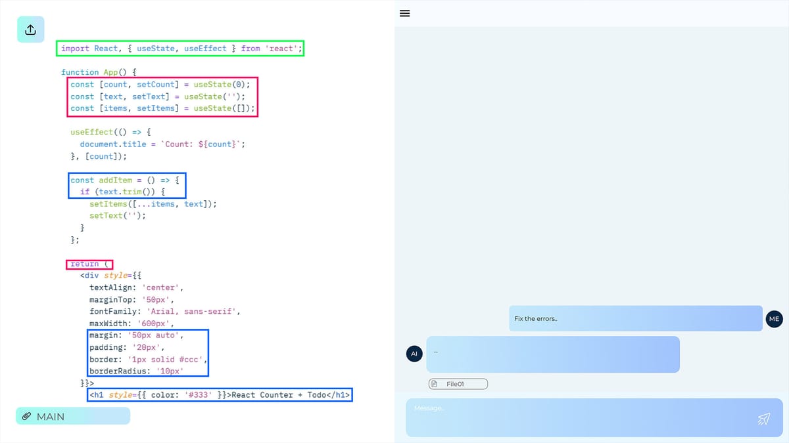Select the pink-boxed useState declarations block
The width and height of the screenshot is (789, 443).
pos(162,96)
